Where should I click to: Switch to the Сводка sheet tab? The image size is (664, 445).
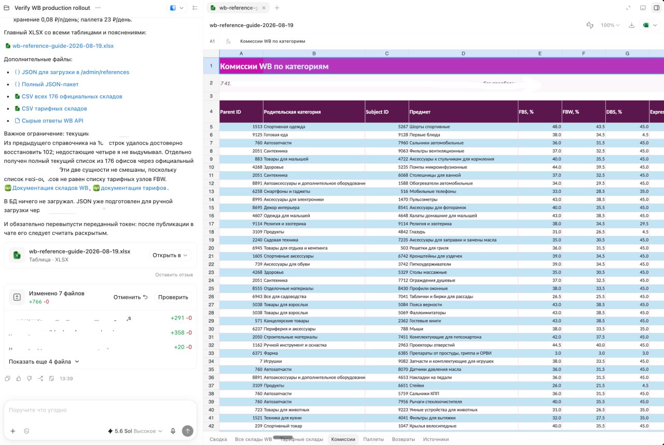218,439
